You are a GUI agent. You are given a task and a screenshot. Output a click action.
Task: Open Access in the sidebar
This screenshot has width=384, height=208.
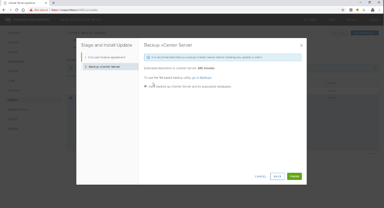[x=13, y=52]
